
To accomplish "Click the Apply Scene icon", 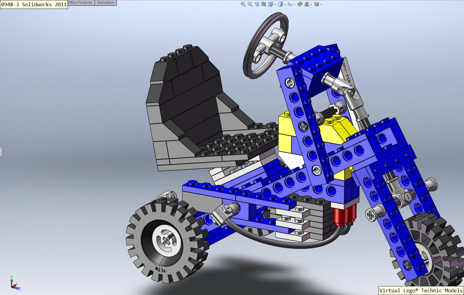I will (x=307, y=4).
